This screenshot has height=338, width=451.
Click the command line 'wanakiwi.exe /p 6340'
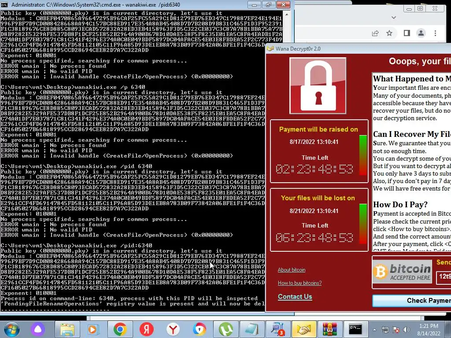point(110,87)
